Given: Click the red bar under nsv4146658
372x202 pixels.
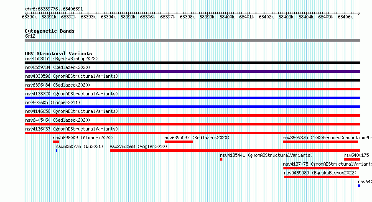Looking at the screenshot, I should pos(192,115).
